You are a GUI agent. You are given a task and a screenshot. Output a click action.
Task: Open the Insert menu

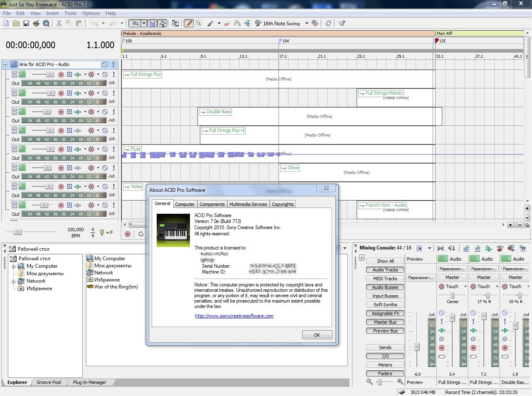coord(52,13)
